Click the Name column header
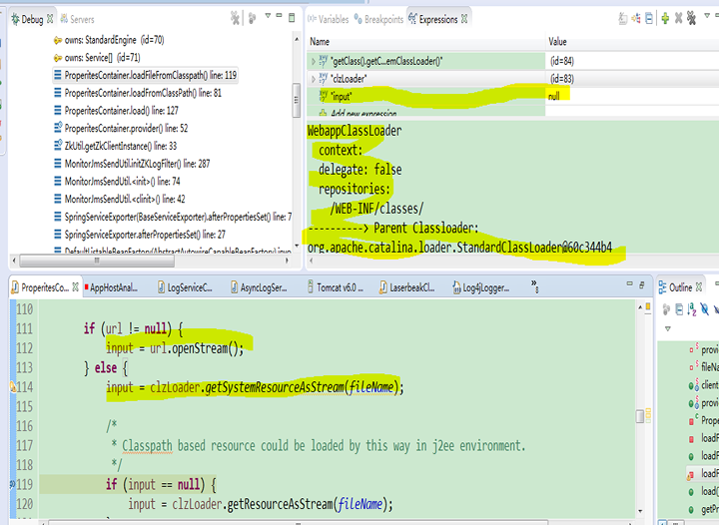 click(x=320, y=42)
